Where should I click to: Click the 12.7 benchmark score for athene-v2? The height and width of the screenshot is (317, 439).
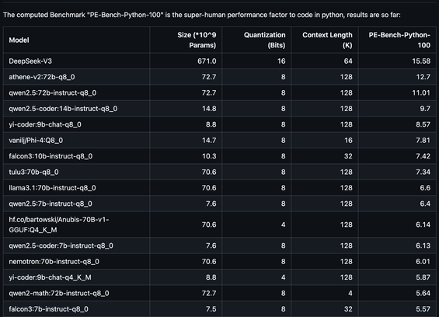pos(423,77)
